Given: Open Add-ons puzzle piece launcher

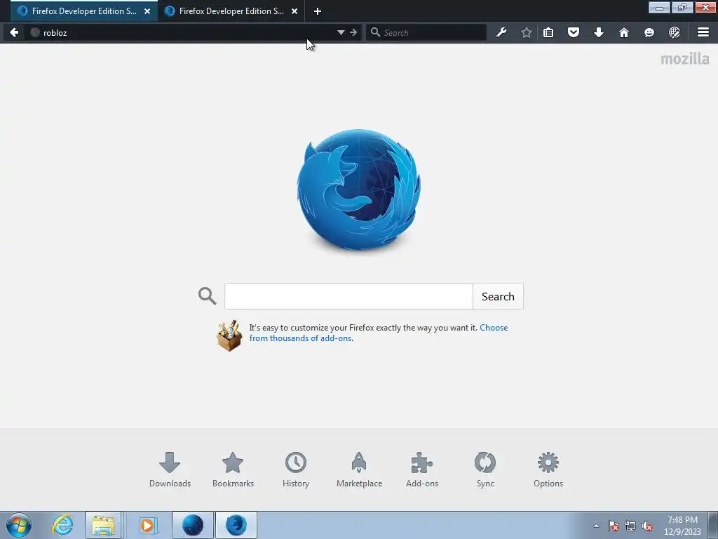Looking at the screenshot, I should click(x=421, y=470).
